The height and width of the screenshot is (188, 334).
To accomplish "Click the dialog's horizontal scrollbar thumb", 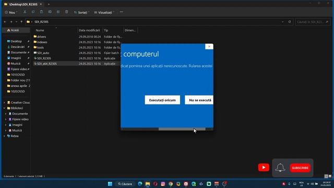I will pyautogui.click(x=182, y=129).
